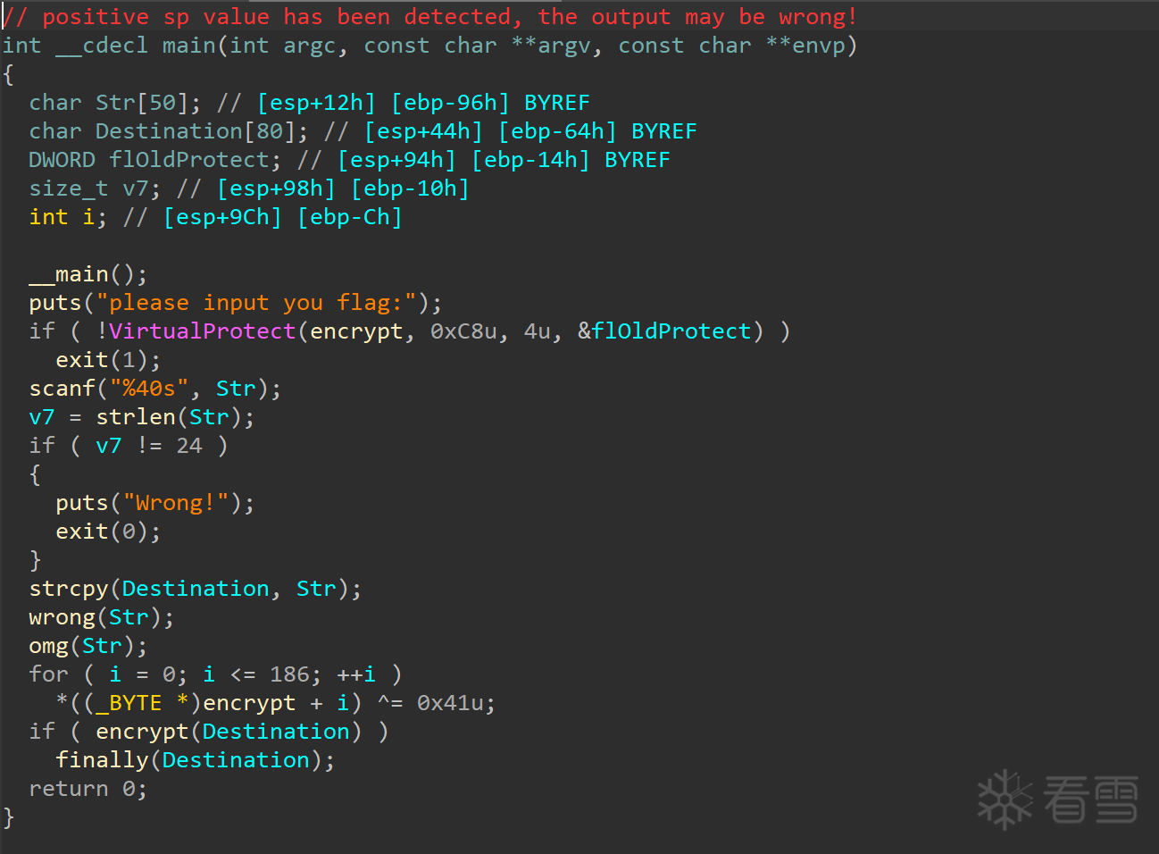Click the VirtualProtect function name
Screen dimensions: 1159x854
point(203,331)
